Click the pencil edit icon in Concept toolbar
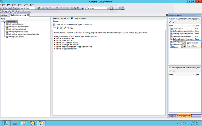 [x=65, y=28]
